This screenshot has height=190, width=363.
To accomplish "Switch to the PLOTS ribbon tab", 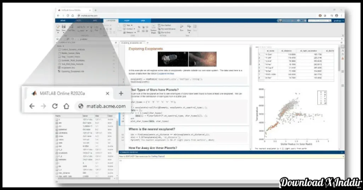I will point(79,21).
